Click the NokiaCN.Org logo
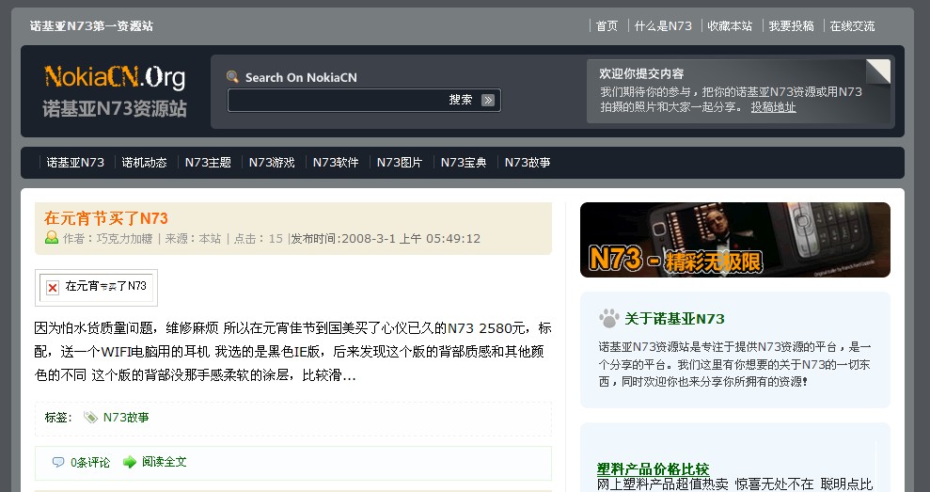 click(x=115, y=76)
